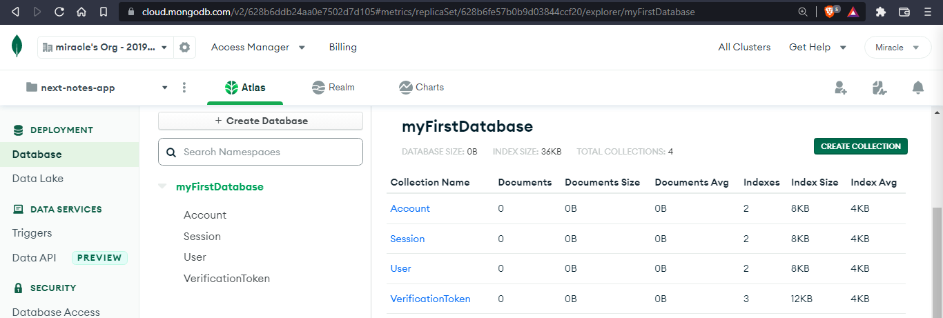Open All Clusters link
943x318 pixels.
click(744, 48)
